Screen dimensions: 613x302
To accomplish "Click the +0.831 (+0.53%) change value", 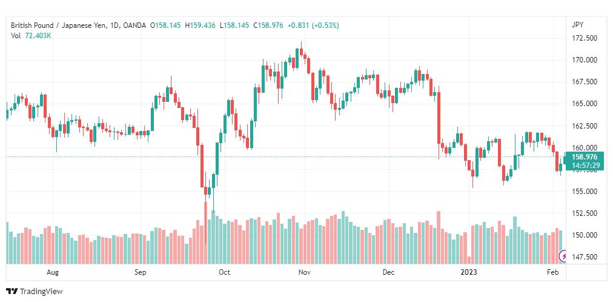I will pyautogui.click(x=313, y=25).
